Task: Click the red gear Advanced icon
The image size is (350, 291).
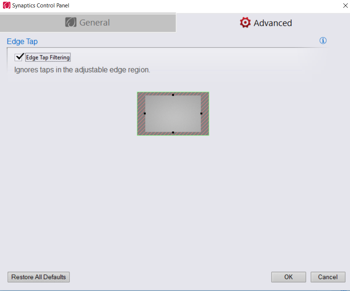Action: coord(245,23)
